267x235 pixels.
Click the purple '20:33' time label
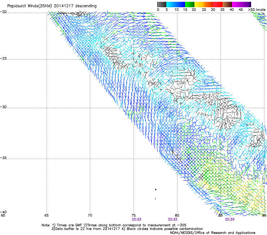pyautogui.click(x=136, y=219)
